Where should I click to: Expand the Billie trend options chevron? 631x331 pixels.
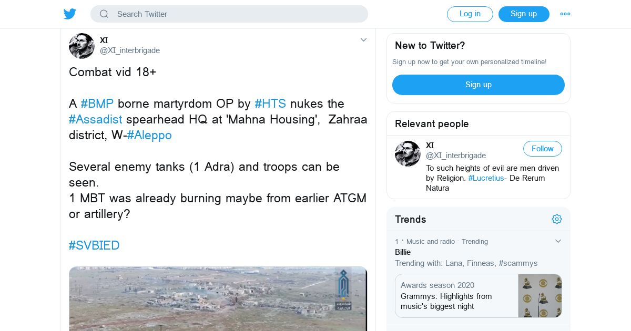click(558, 241)
